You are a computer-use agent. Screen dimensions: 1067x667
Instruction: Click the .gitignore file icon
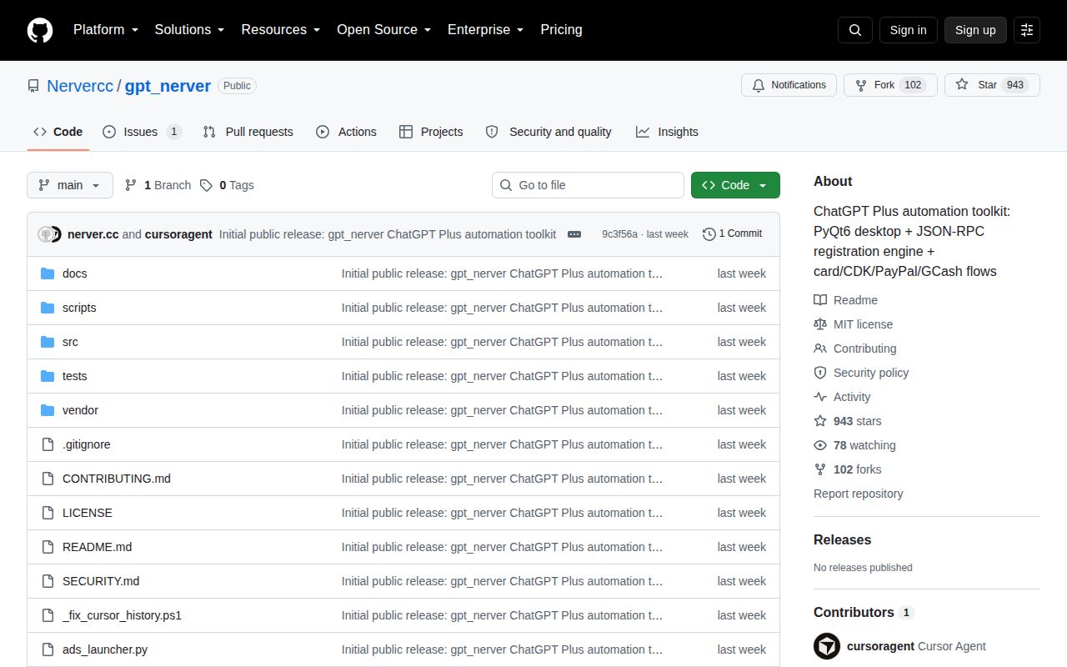click(48, 444)
